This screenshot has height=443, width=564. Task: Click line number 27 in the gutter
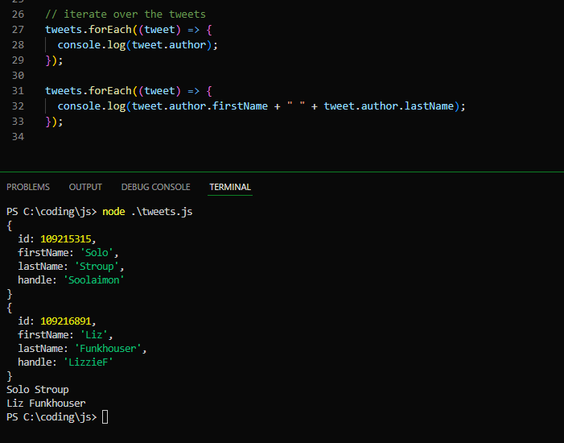pyautogui.click(x=18, y=30)
